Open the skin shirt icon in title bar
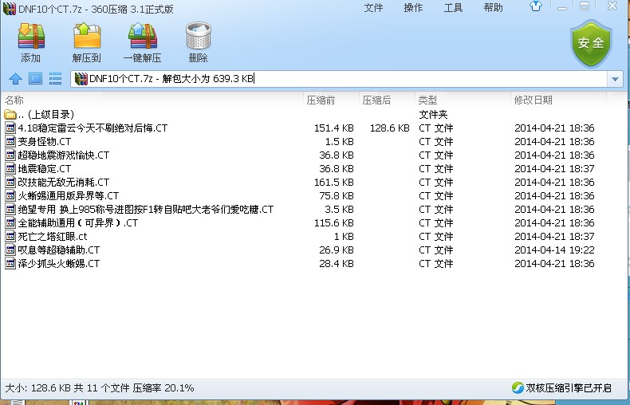Viewport: 630px width, 405px height. pos(536,6)
